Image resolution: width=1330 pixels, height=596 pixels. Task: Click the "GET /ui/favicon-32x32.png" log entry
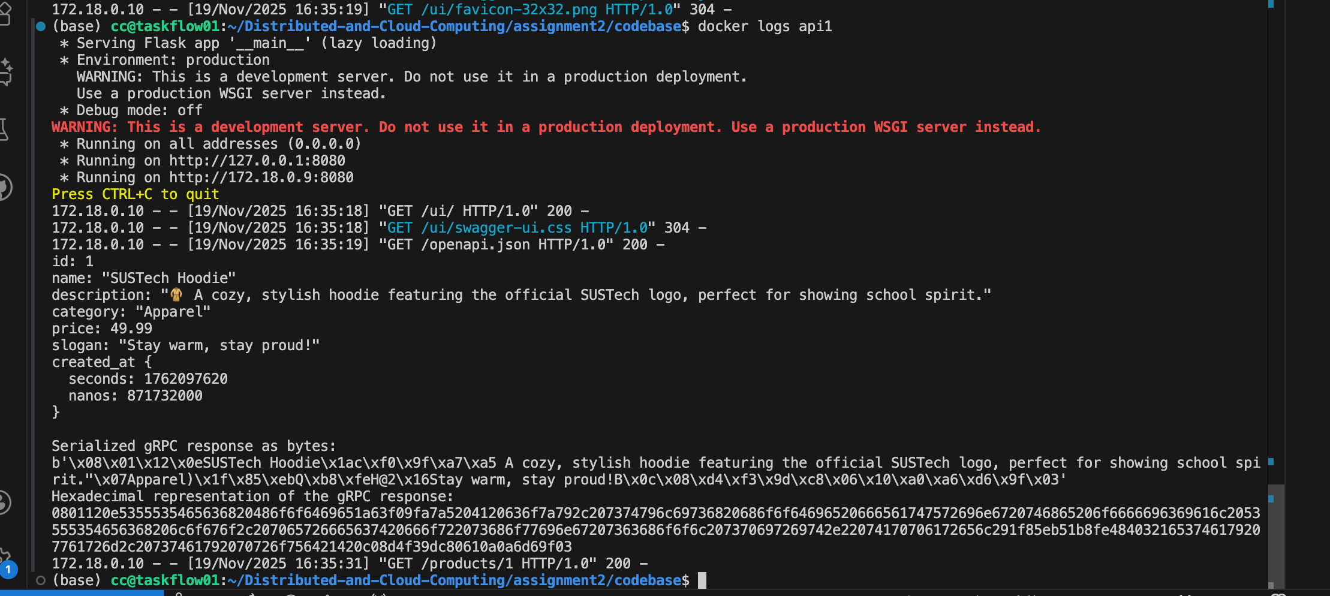point(530,10)
